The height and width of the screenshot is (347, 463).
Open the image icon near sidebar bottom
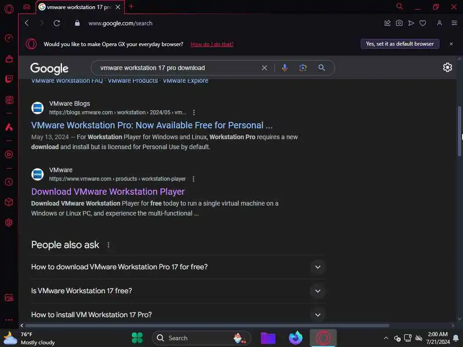(9, 297)
